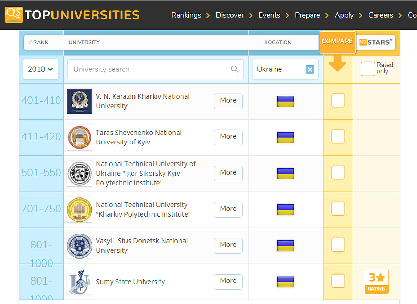This screenshot has height=304, width=417.
Task: Open the Events menu
Action: pos(269,15)
